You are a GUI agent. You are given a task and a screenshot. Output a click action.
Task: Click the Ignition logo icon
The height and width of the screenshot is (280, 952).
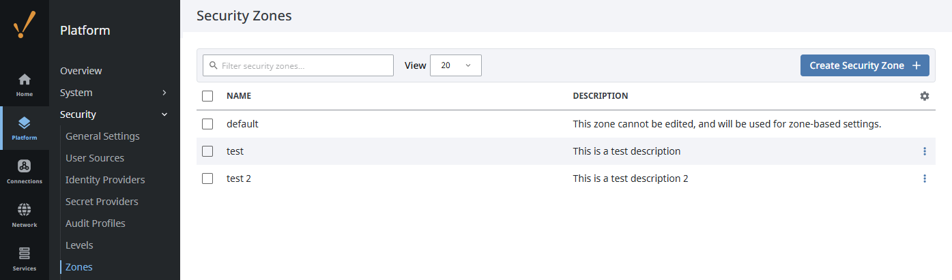point(25,26)
